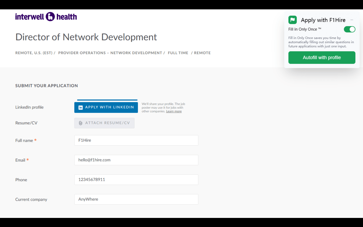Click the LinkedIn profile label
The width and height of the screenshot is (363, 227).
tap(29, 107)
